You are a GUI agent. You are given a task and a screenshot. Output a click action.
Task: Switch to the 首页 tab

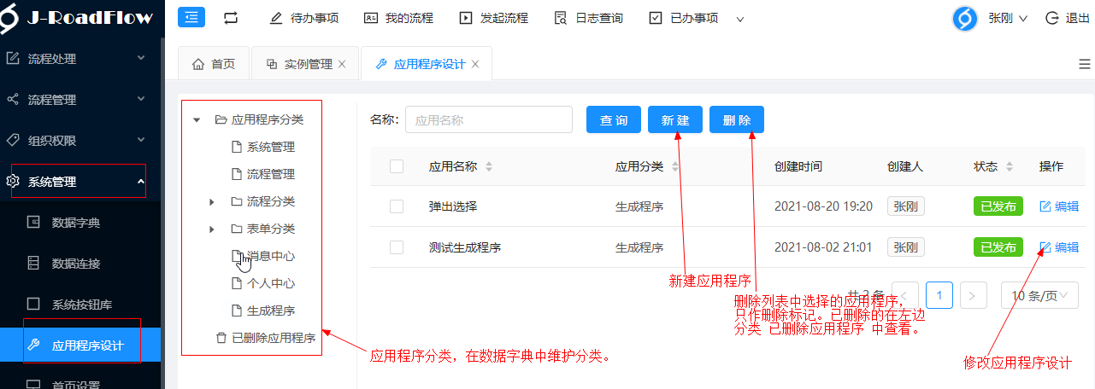[214, 64]
